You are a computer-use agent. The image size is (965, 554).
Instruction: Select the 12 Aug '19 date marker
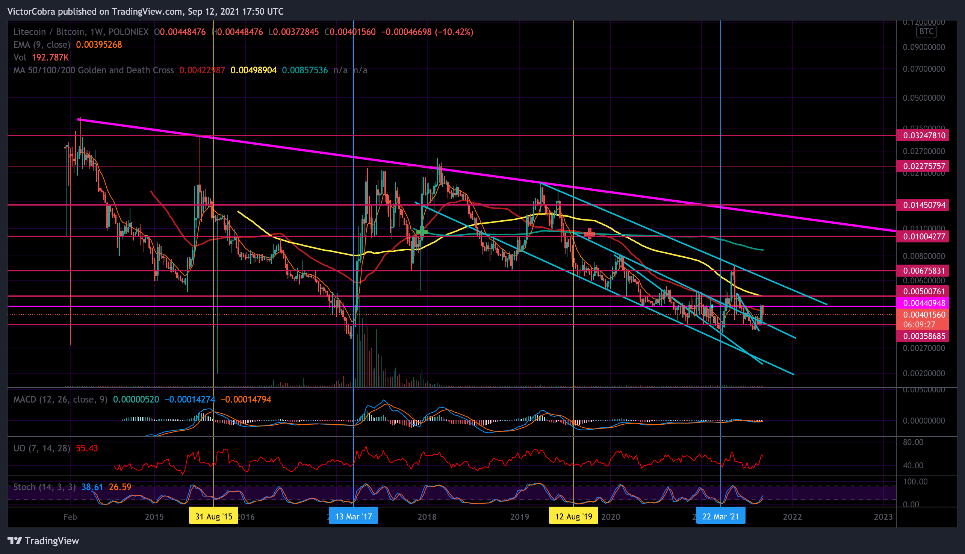pos(573,516)
